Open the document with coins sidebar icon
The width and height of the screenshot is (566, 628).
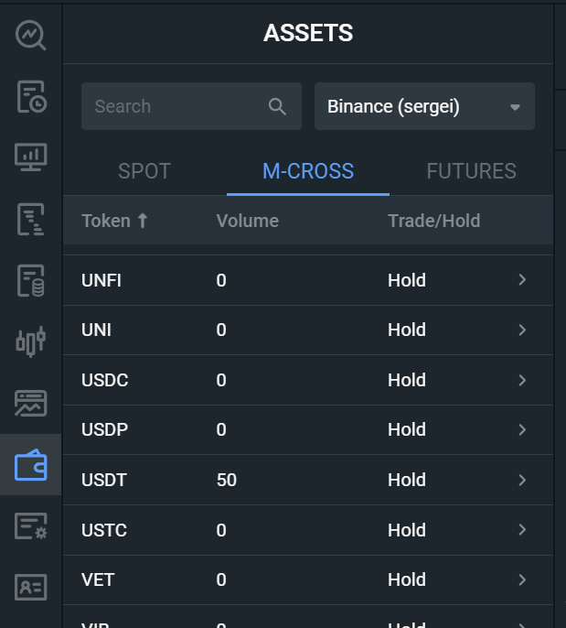click(31, 281)
